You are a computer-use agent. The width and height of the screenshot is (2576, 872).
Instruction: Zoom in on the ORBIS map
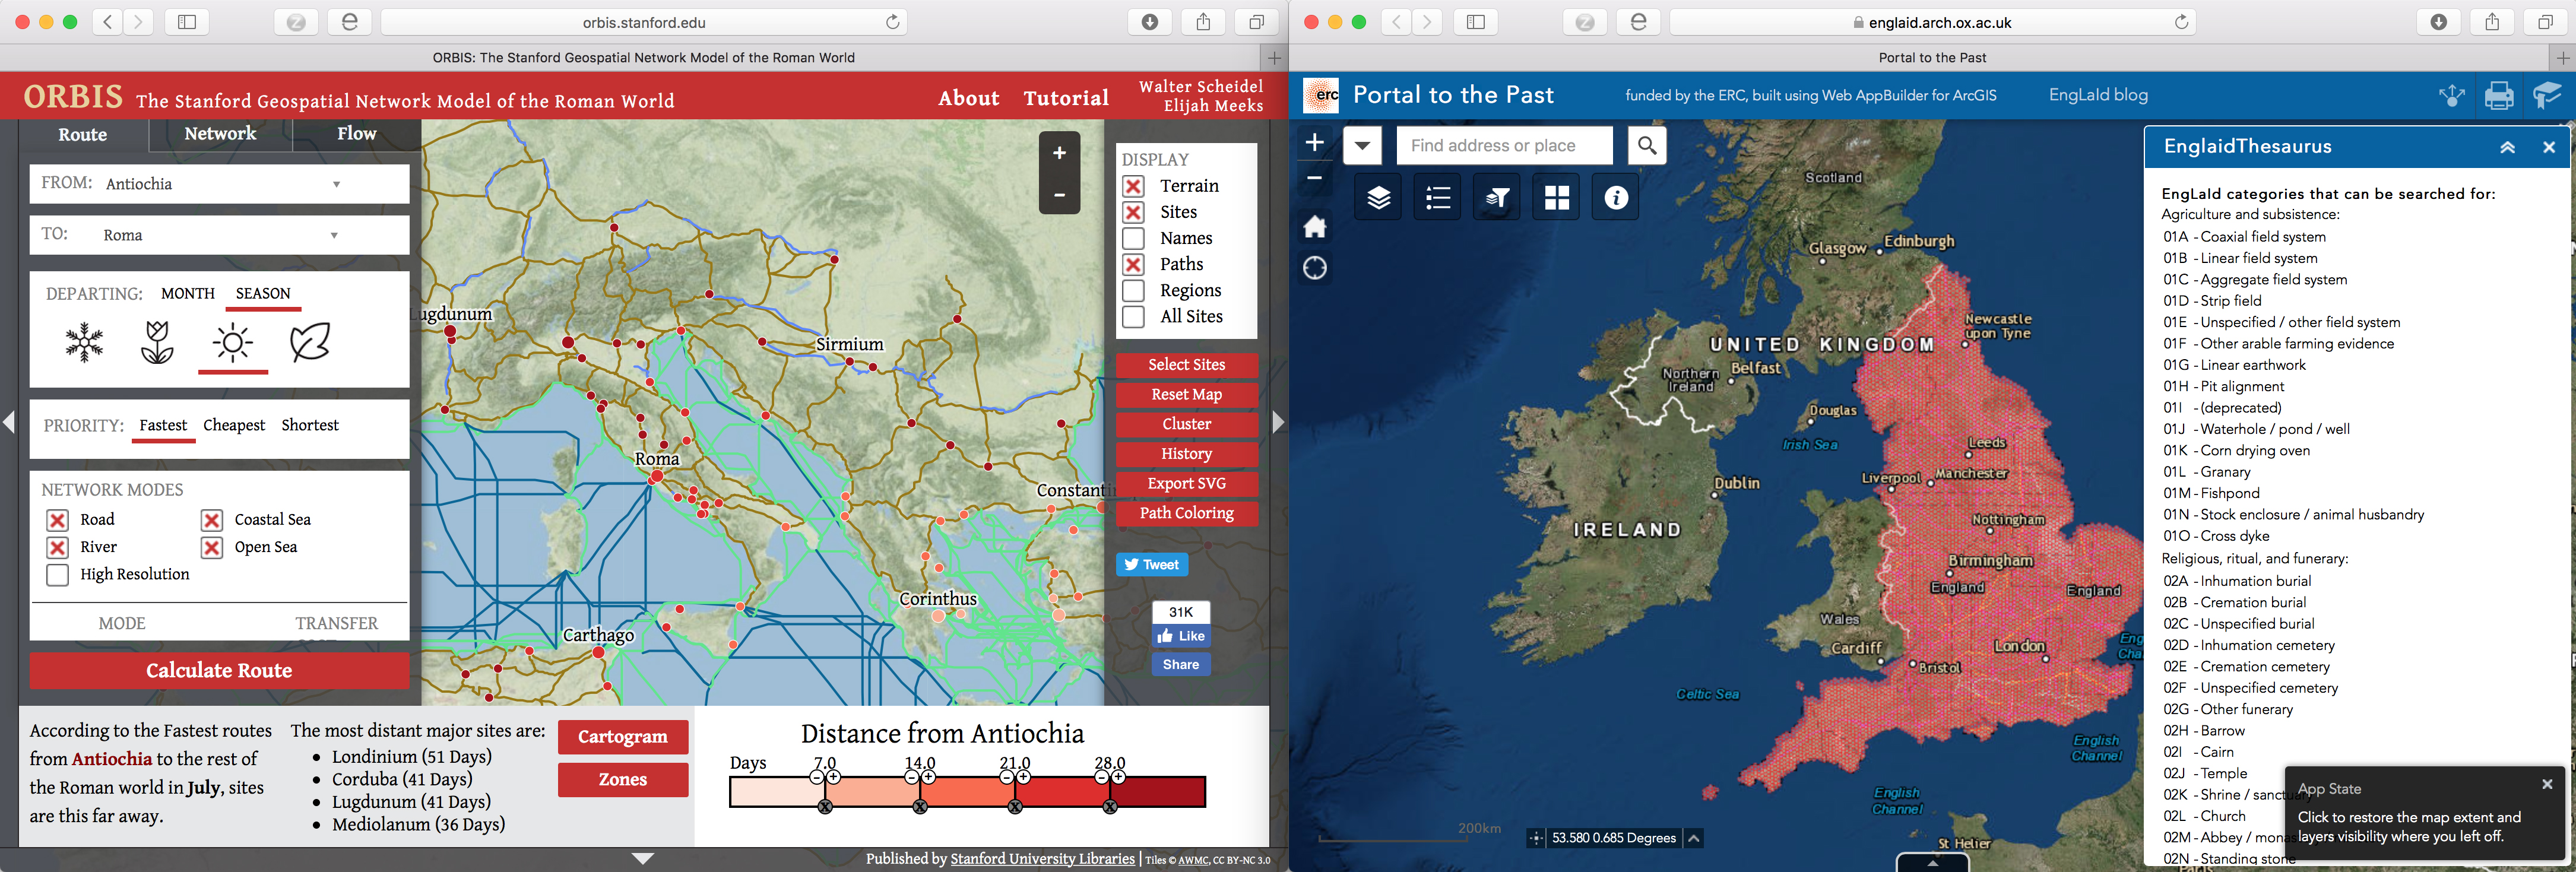[x=1059, y=153]
